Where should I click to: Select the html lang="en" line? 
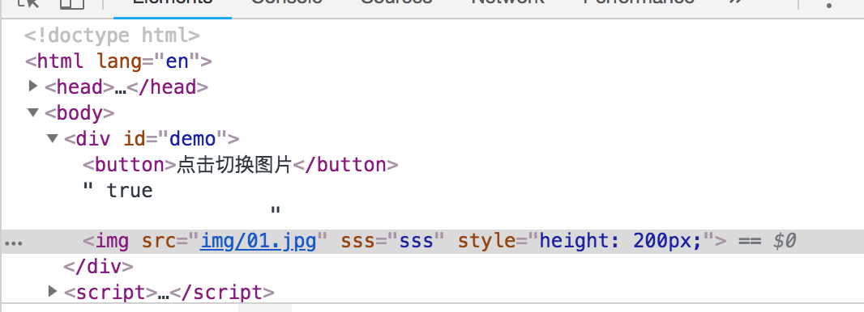tap(118, 61)
